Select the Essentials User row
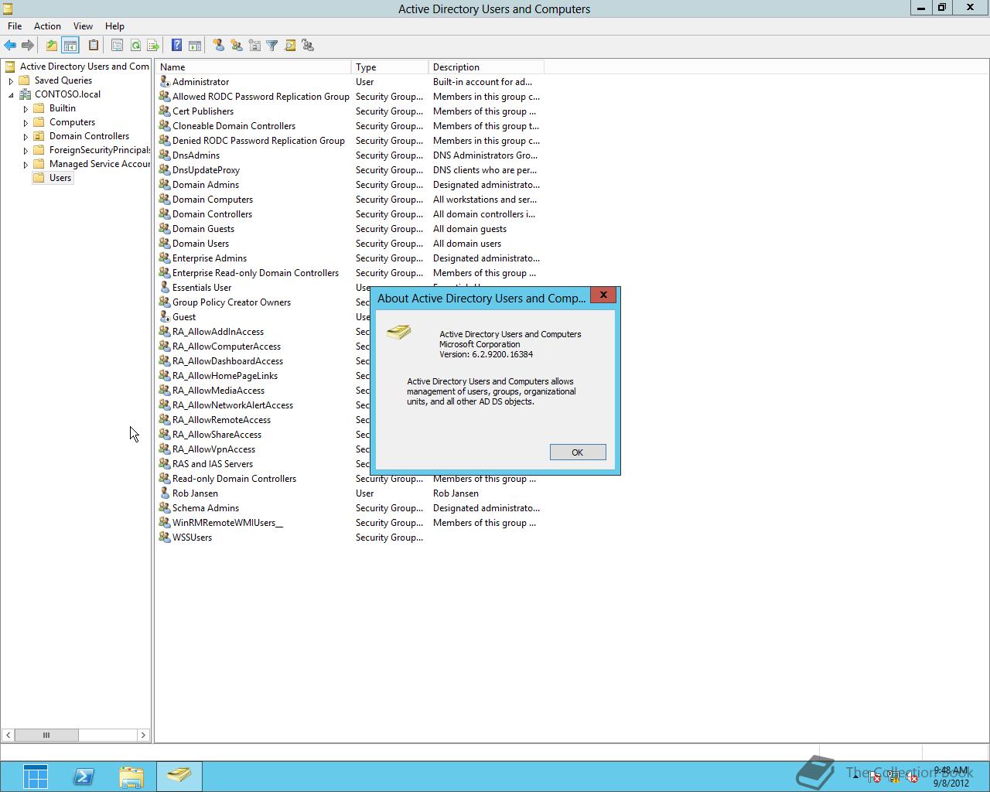 [x=264, y=287]
